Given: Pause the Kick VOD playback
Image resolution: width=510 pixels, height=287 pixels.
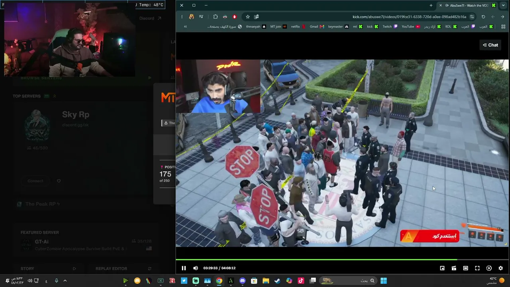Looking at the screenshot, I should pos(184,268).
